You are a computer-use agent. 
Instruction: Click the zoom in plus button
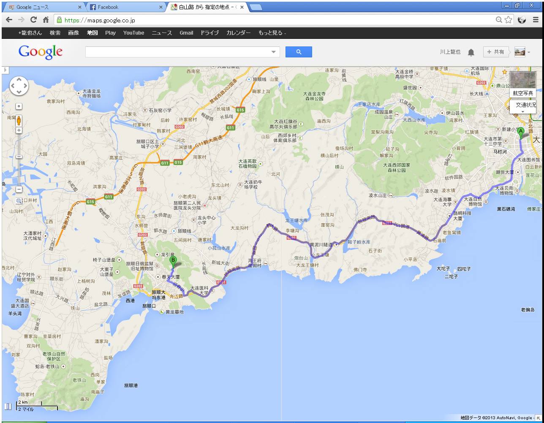[x=19, y=130]
